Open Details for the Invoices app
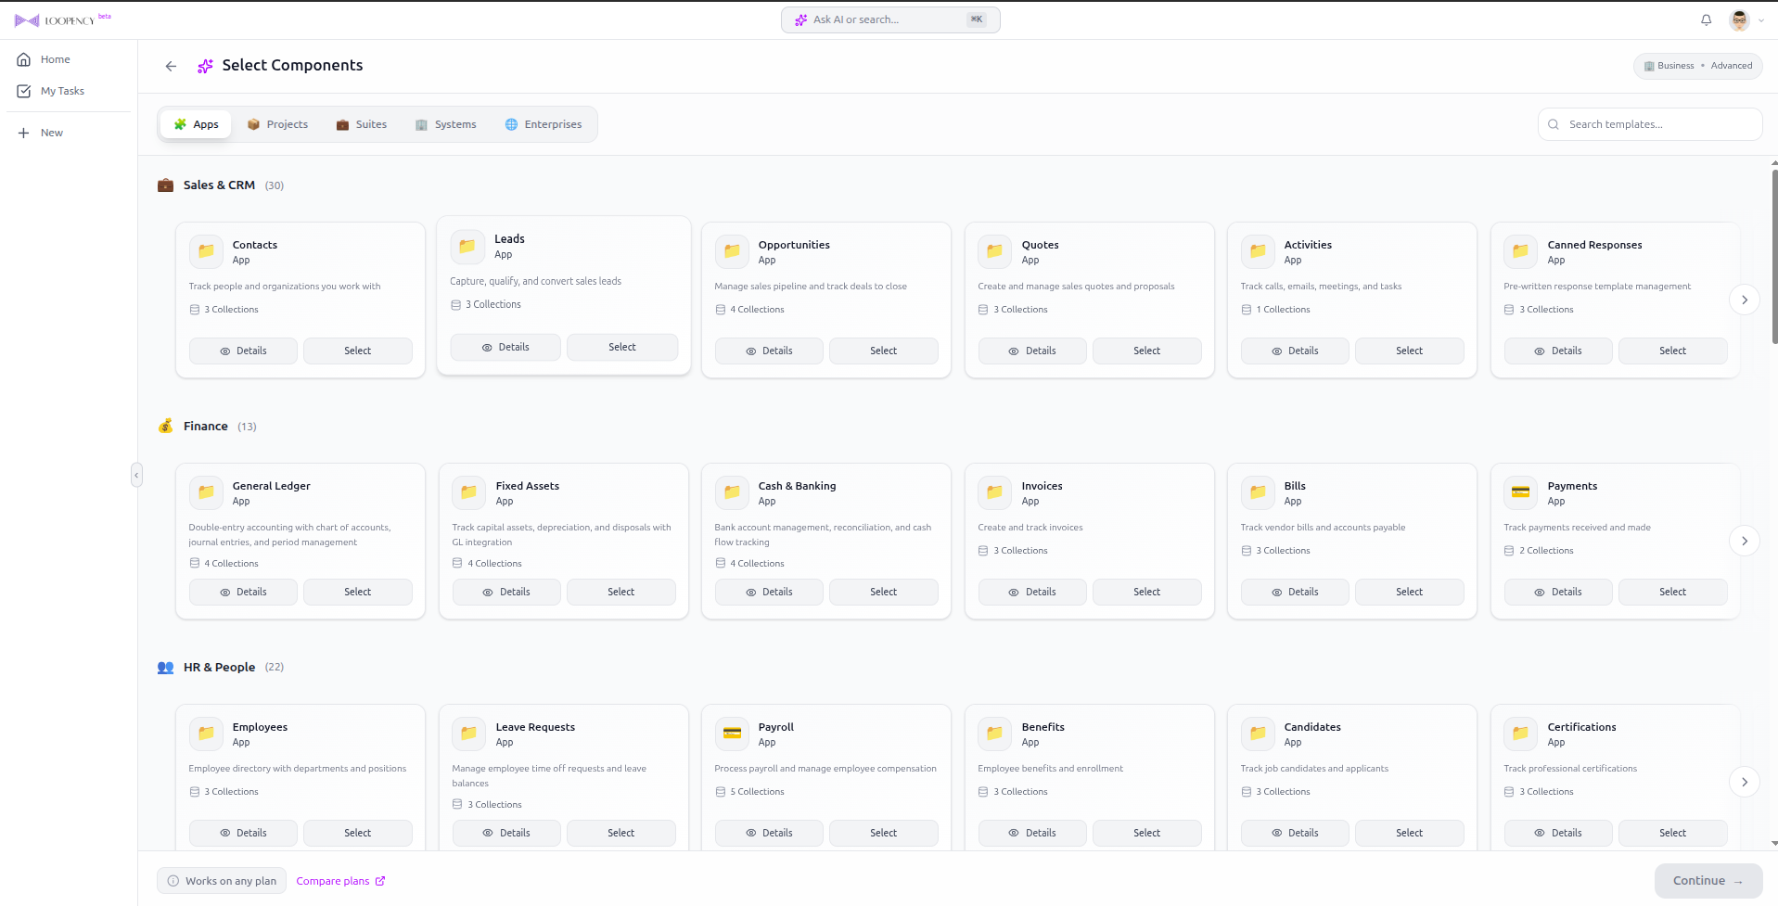 tap(1031, 591)
